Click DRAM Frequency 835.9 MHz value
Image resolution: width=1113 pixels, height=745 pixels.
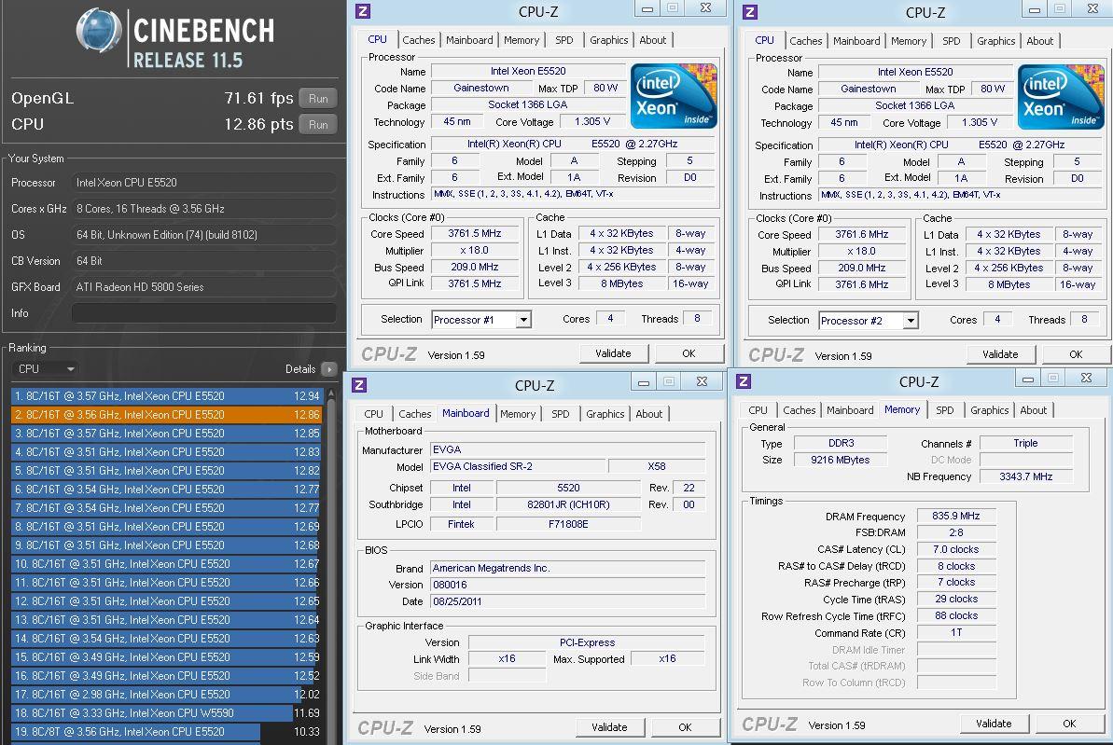click(x=956, y=516)
